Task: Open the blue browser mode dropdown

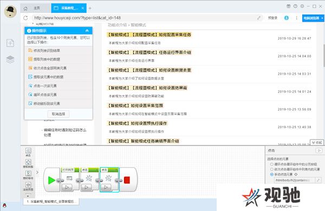Action: (x=313, y=18)
